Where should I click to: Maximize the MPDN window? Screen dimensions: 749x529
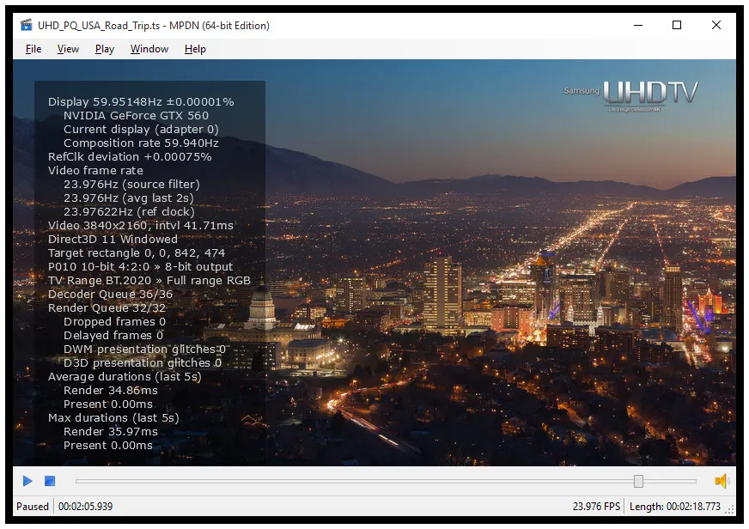[677, 25]
